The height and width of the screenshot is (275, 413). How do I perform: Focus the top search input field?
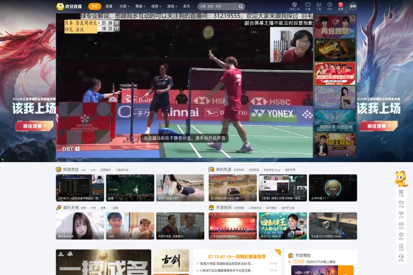(218, 6)
